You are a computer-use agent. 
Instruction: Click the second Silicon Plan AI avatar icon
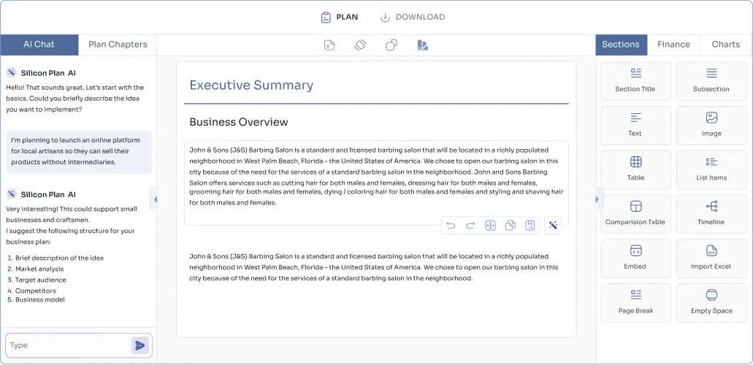tap(12, 194)
